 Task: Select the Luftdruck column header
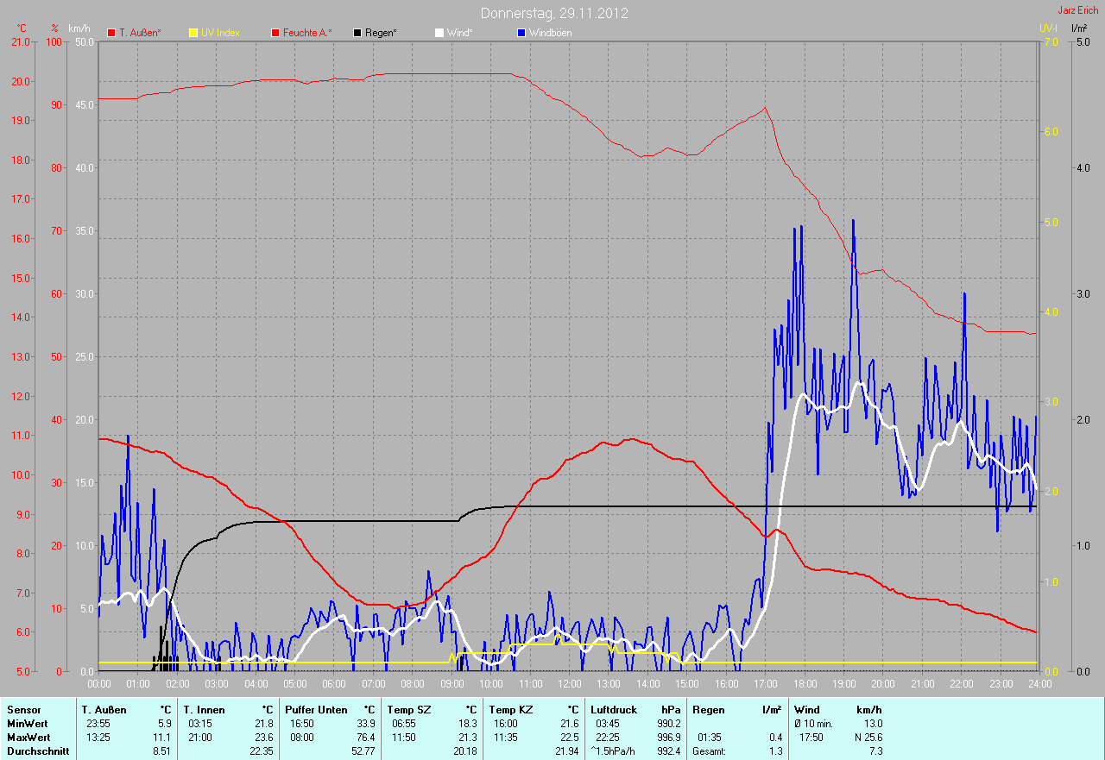(614, 710)
